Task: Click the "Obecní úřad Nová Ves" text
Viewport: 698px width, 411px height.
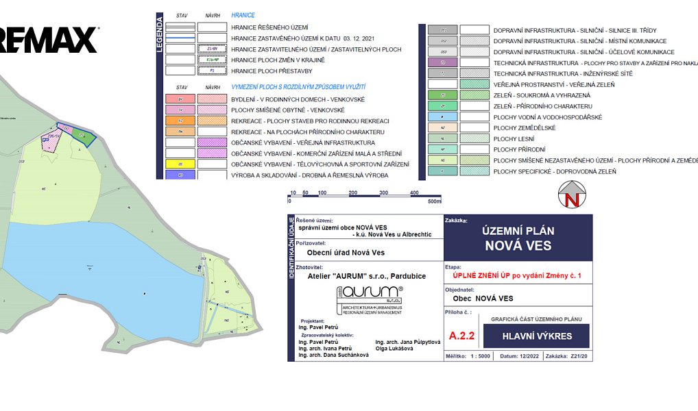Action: coord(346,253)
